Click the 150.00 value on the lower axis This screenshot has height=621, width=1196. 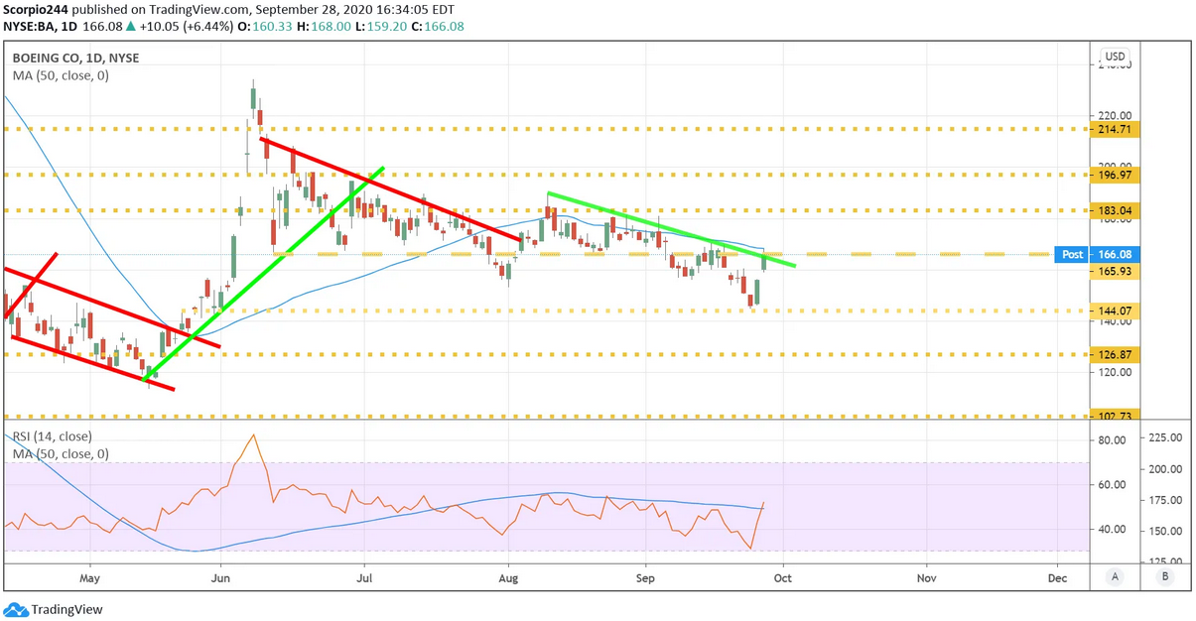1164,531
